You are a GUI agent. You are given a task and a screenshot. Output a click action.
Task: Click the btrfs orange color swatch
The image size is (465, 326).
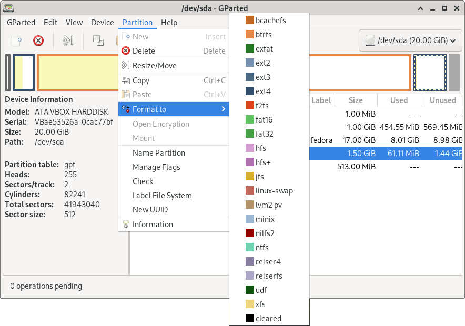tap(250, 35)
